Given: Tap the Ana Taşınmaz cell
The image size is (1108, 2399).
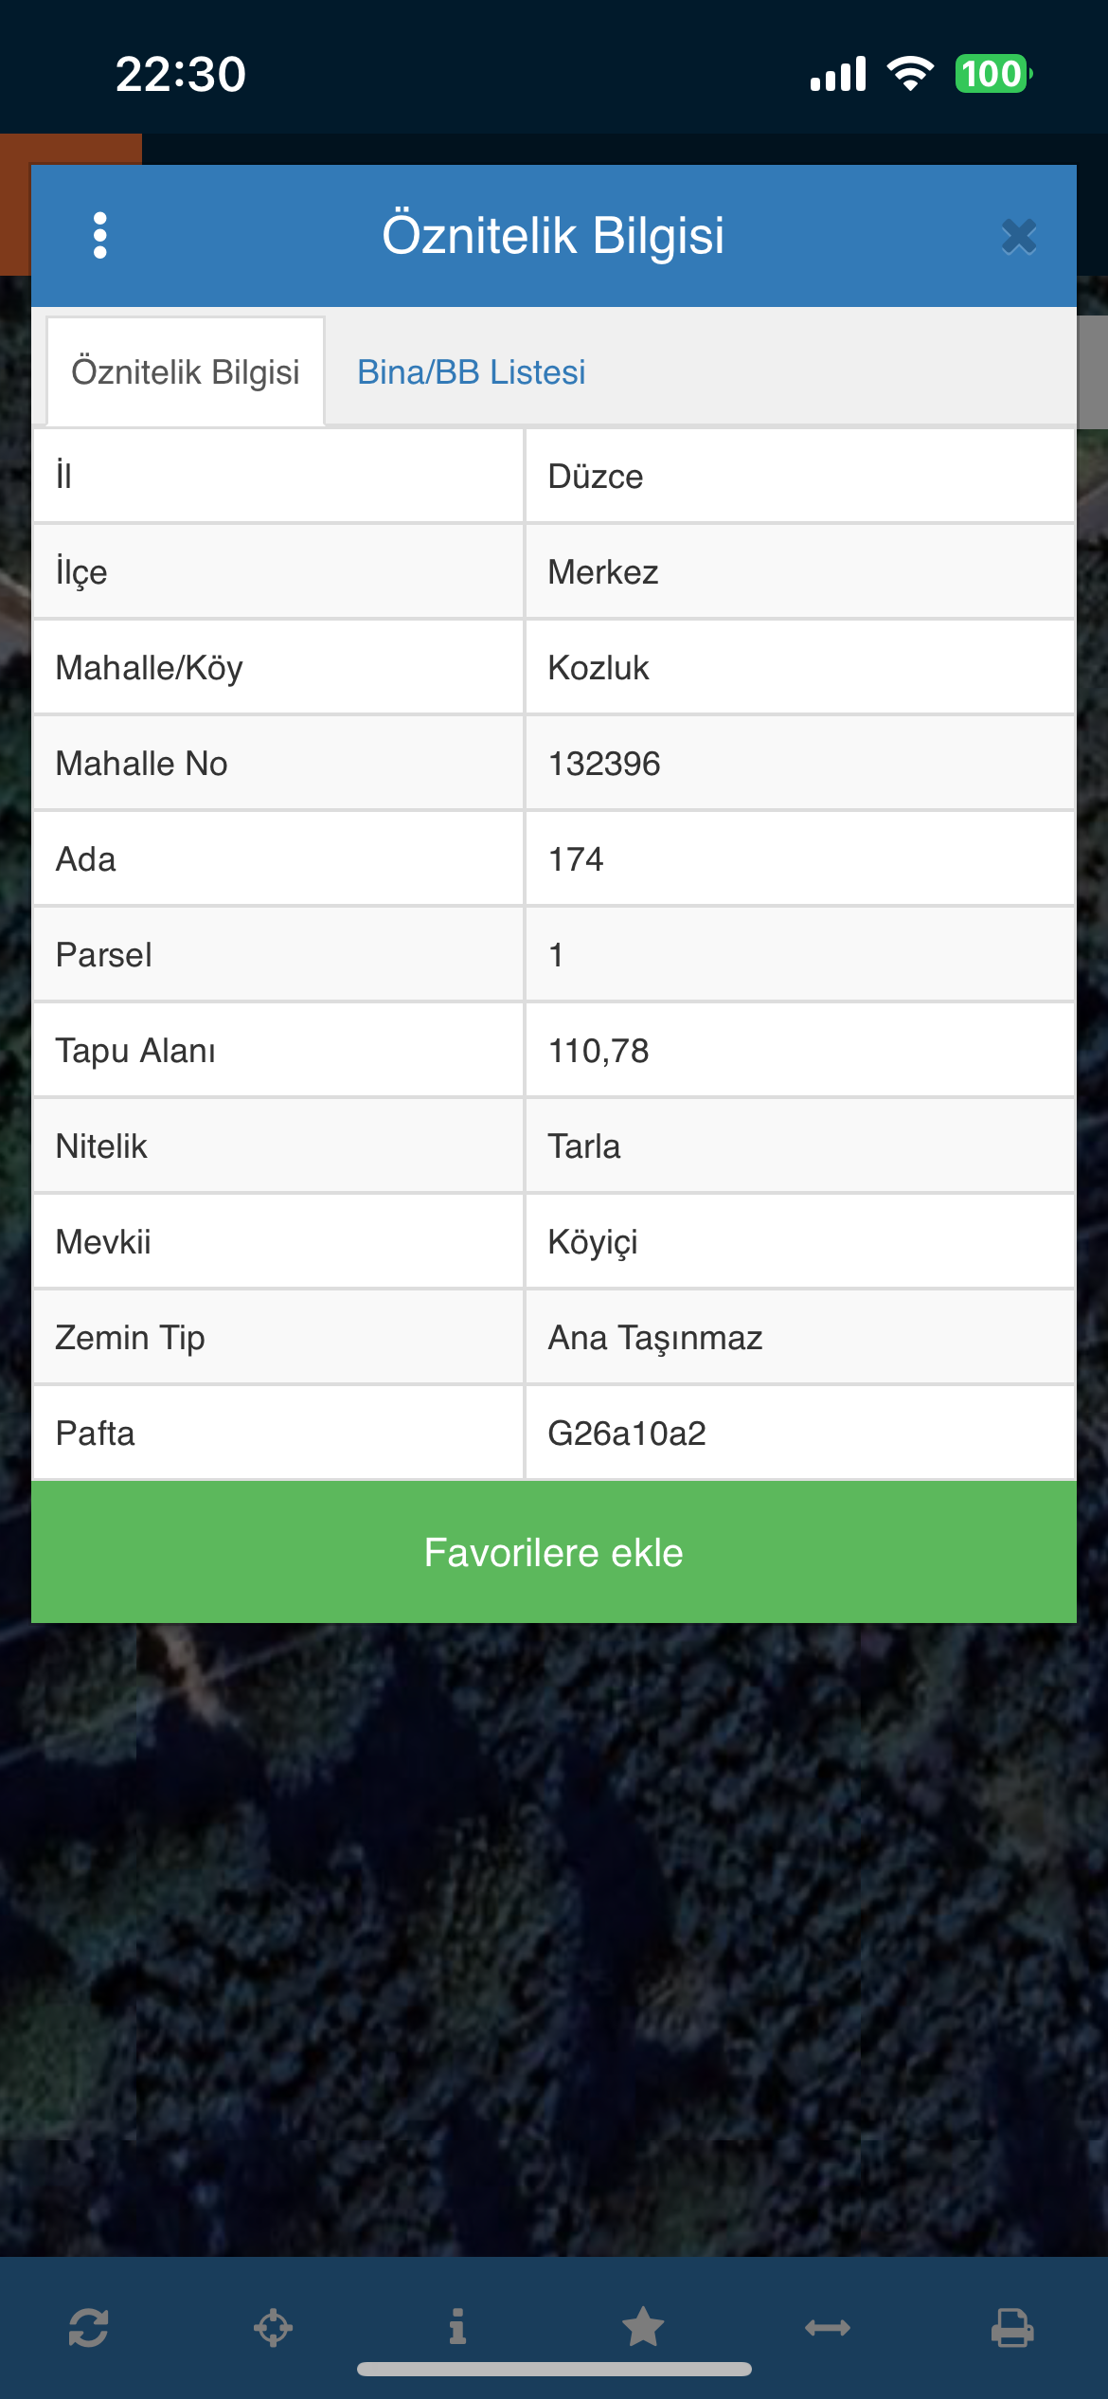Looking at the screenshot, I should pos(655,1338).
